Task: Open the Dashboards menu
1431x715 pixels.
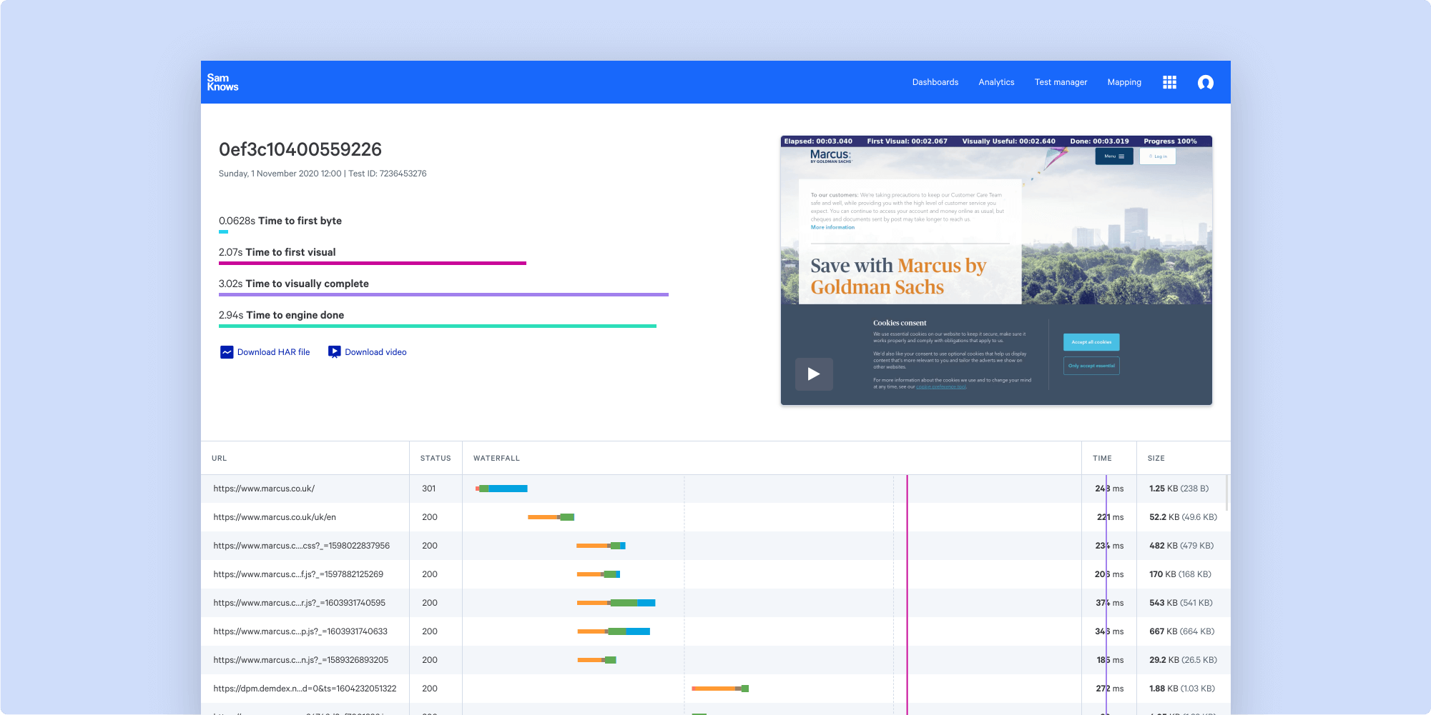Action: coord(935,82)
